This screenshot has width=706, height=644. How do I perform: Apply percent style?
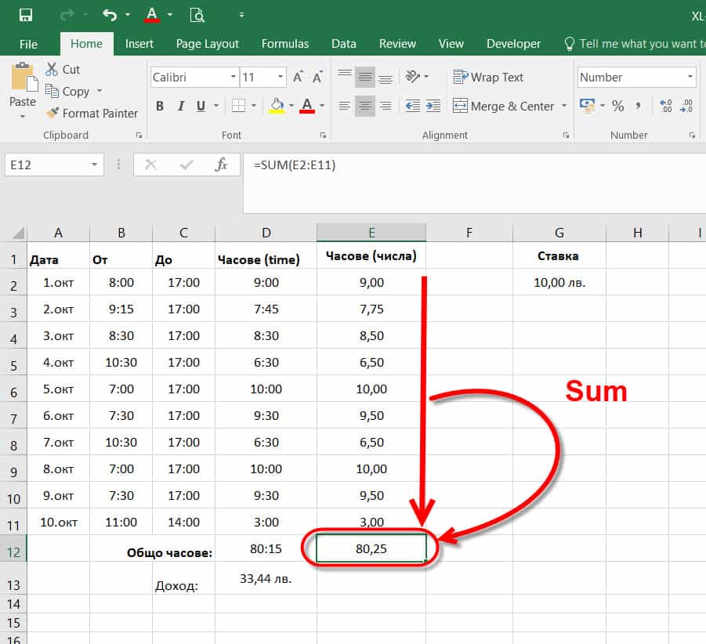coord(618,107)
